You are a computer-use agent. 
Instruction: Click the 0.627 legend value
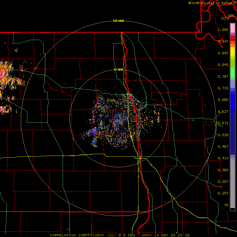[x=223, y=112]
